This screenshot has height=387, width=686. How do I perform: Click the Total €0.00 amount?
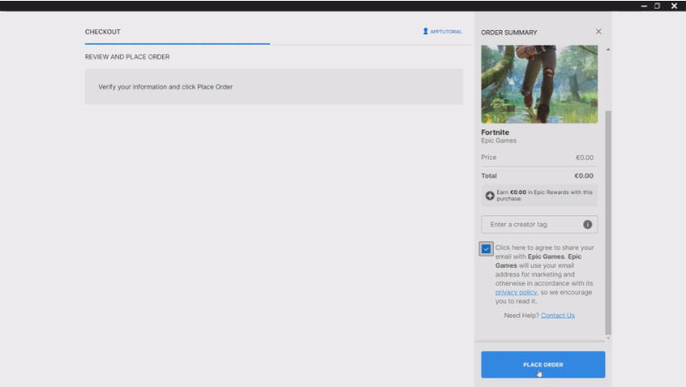click(x=584, y=176)
